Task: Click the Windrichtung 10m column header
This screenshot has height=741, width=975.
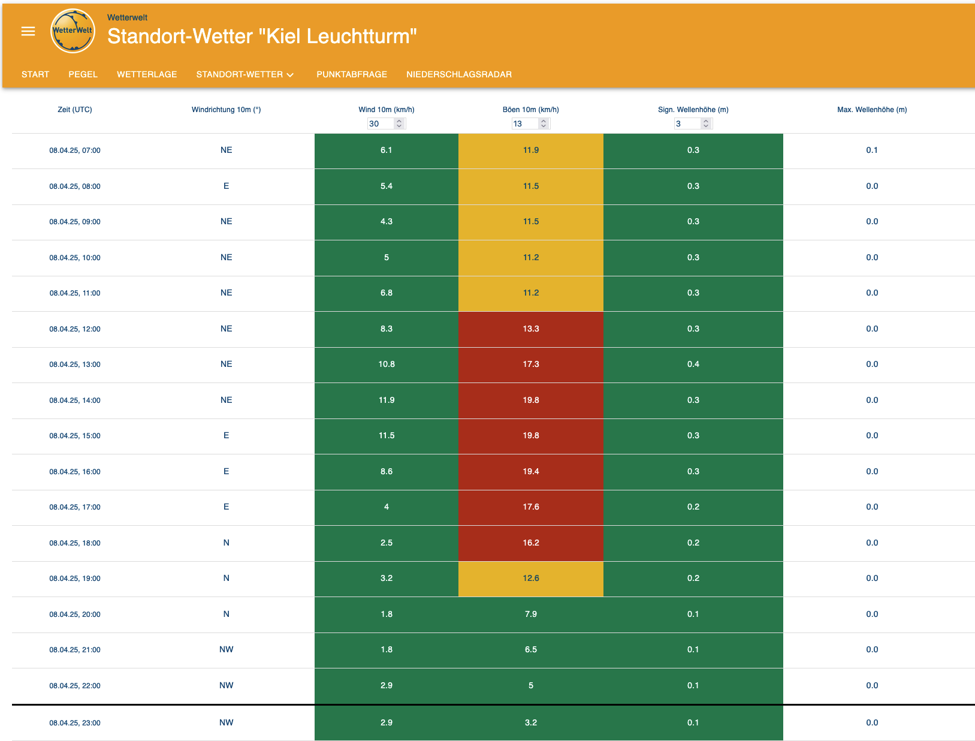Action: click(x=226, y=110)
